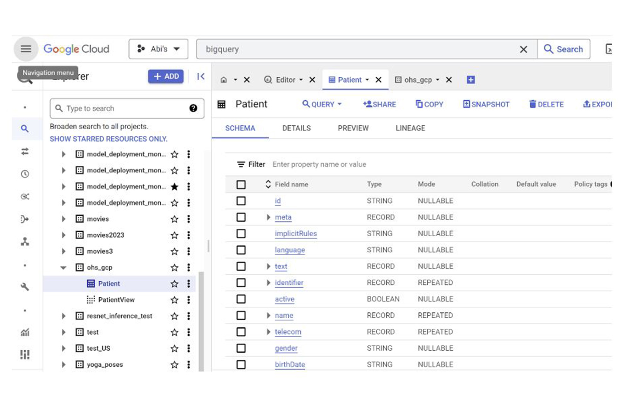This screenshot has width=629, height=407.
Task: Open the Abi's project selector dropdown
Action: click(159, 49)
